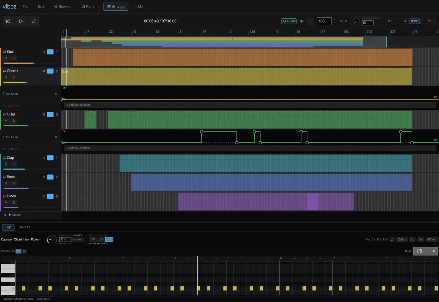
Task: Click the blue button on Clap track
Action: click(50, 158)
